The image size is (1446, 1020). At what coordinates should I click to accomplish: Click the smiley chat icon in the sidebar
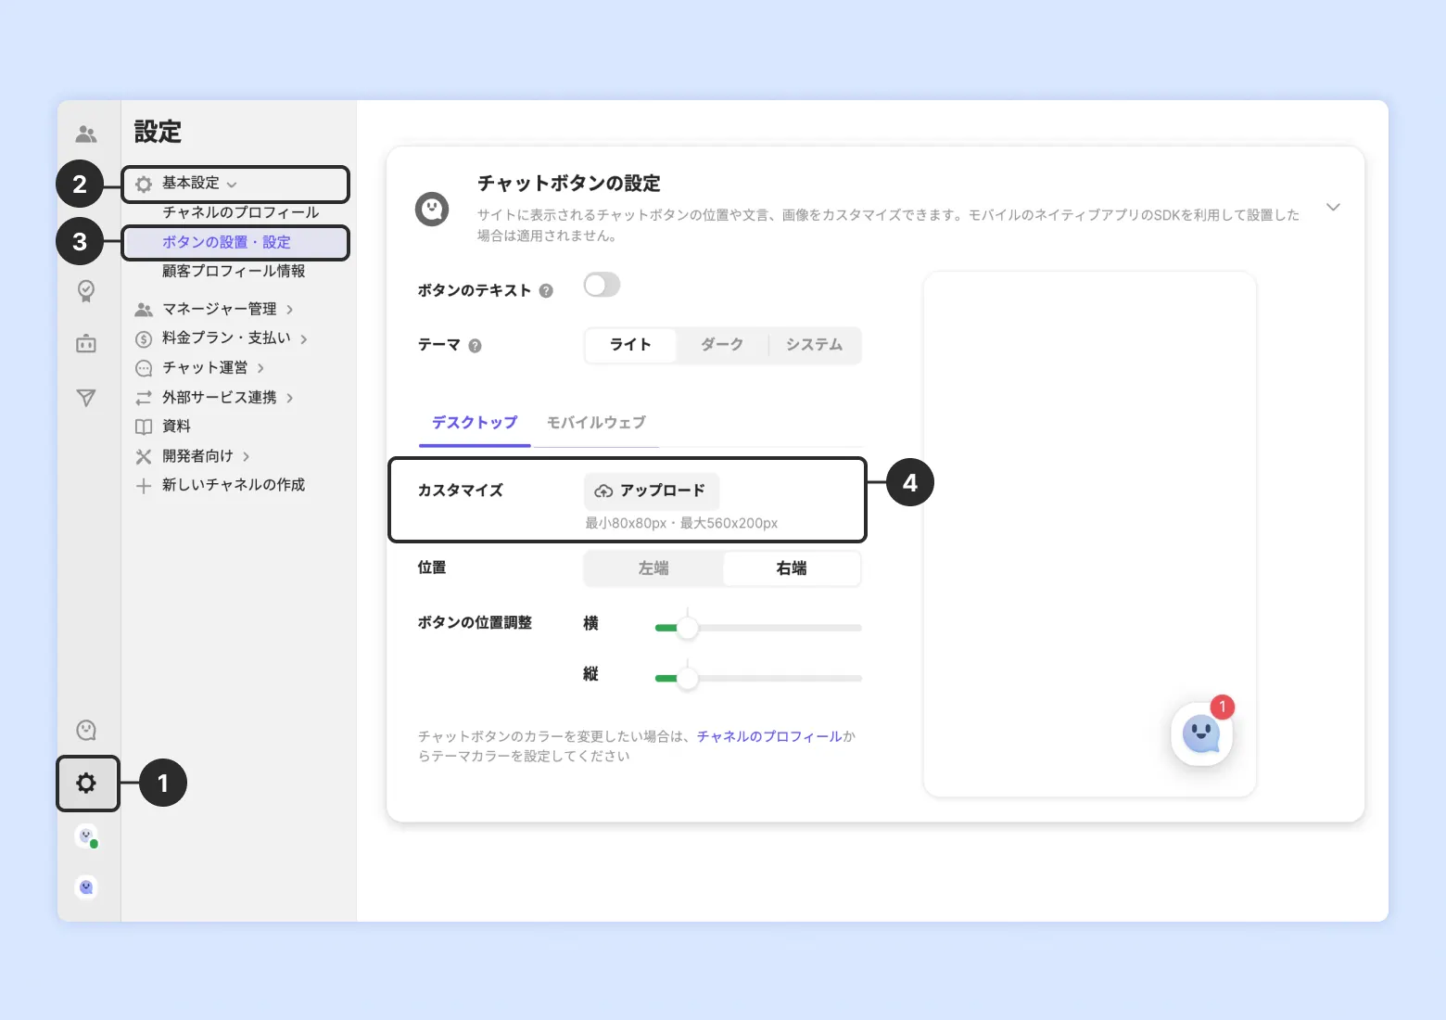86,731
